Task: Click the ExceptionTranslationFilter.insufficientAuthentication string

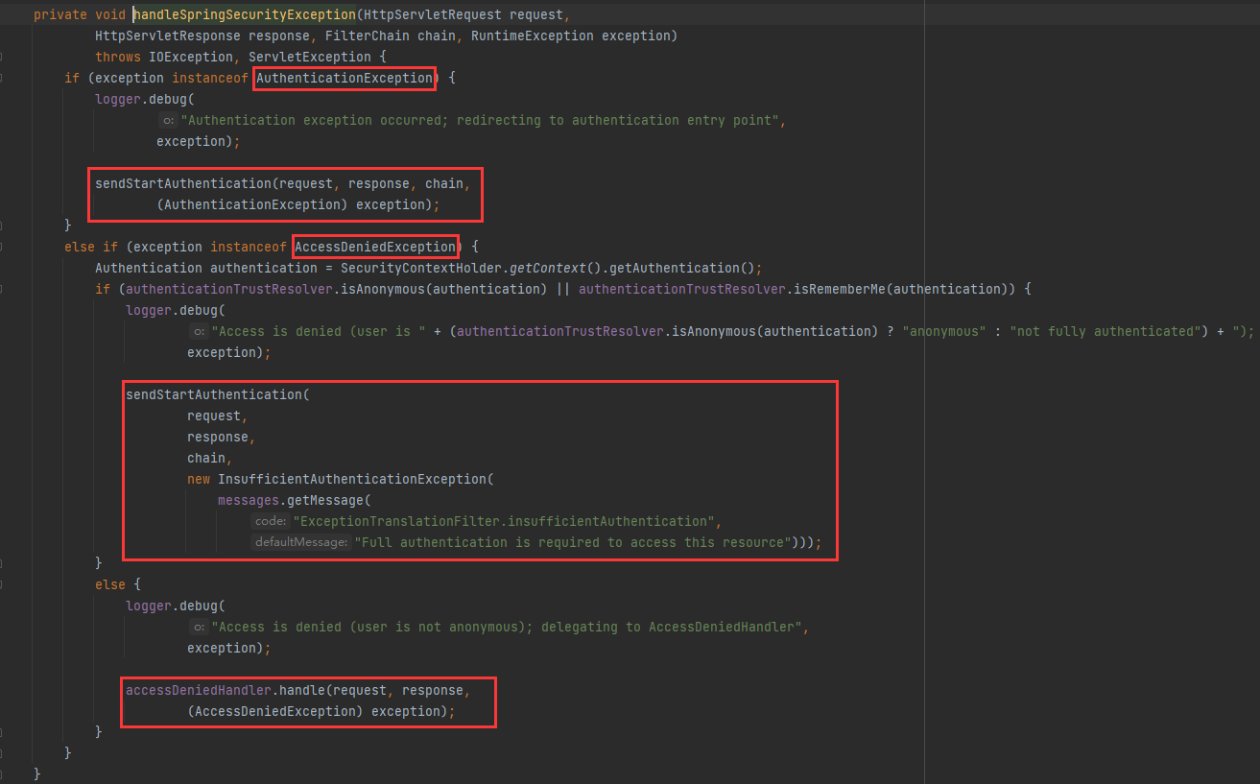Action: coord(504,521)
